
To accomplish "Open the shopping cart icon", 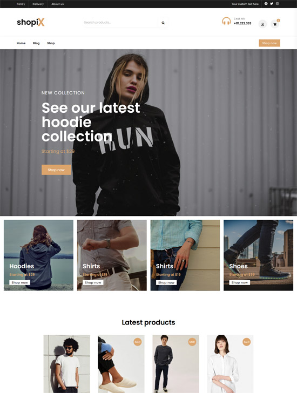I will [x=275, y=24].
